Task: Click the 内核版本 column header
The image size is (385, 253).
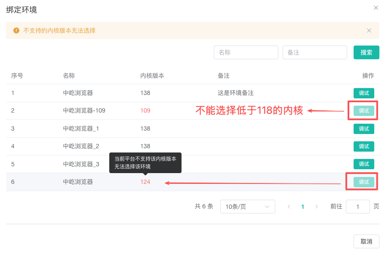Action: click(x=152, y=76)
